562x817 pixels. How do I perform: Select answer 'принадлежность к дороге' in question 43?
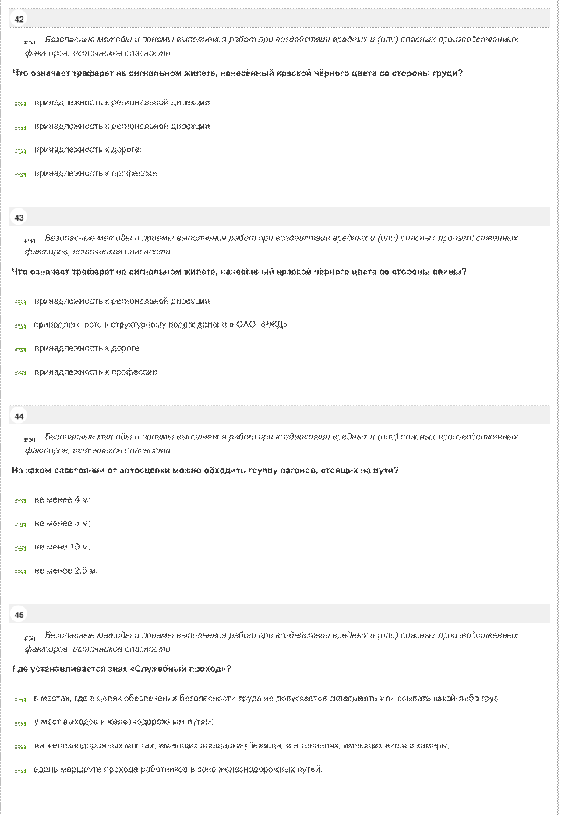tap(87, 349)
